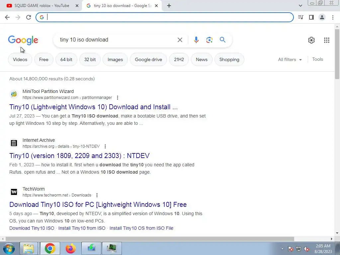Click the muted volume tray icon

pyautogui.click(x=306, y=249)
